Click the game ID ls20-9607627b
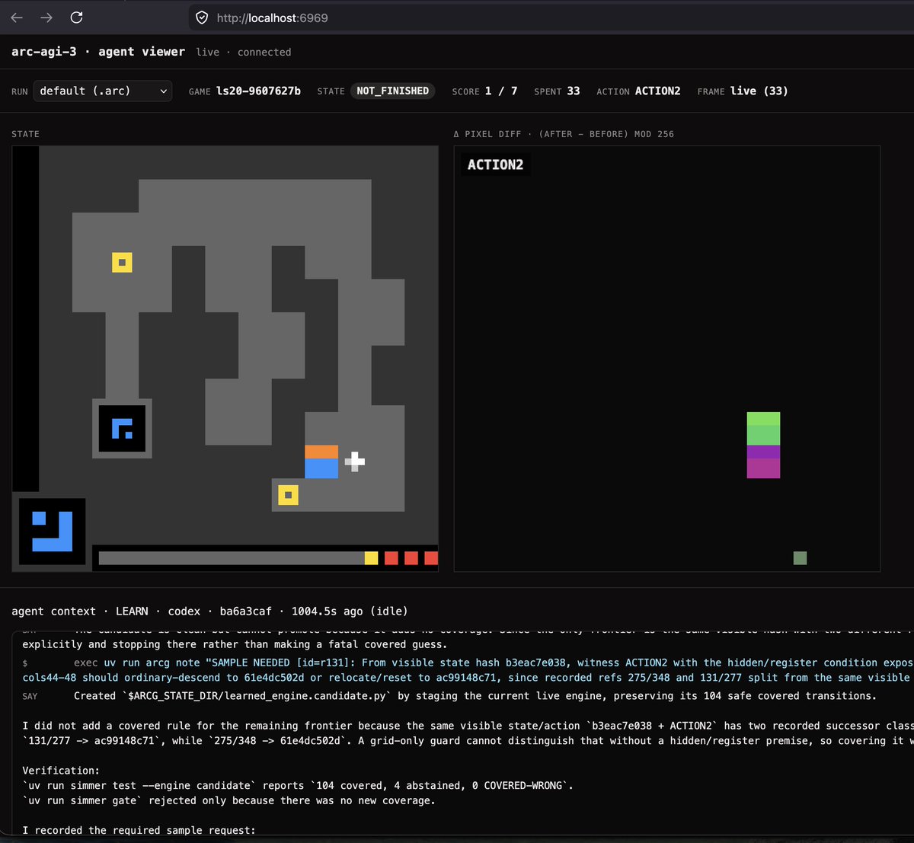914x843 pixels. click(x=258, y=91)
